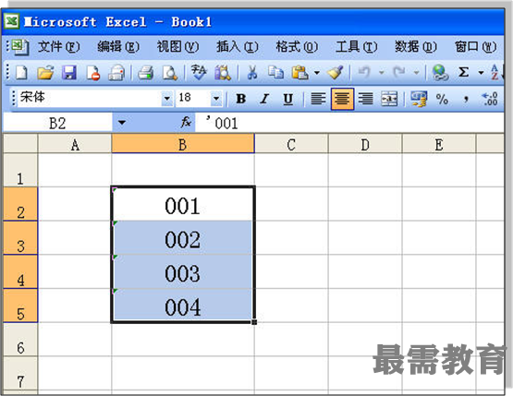
Task: Open the 编辑(E) menu
Action: 118,47
